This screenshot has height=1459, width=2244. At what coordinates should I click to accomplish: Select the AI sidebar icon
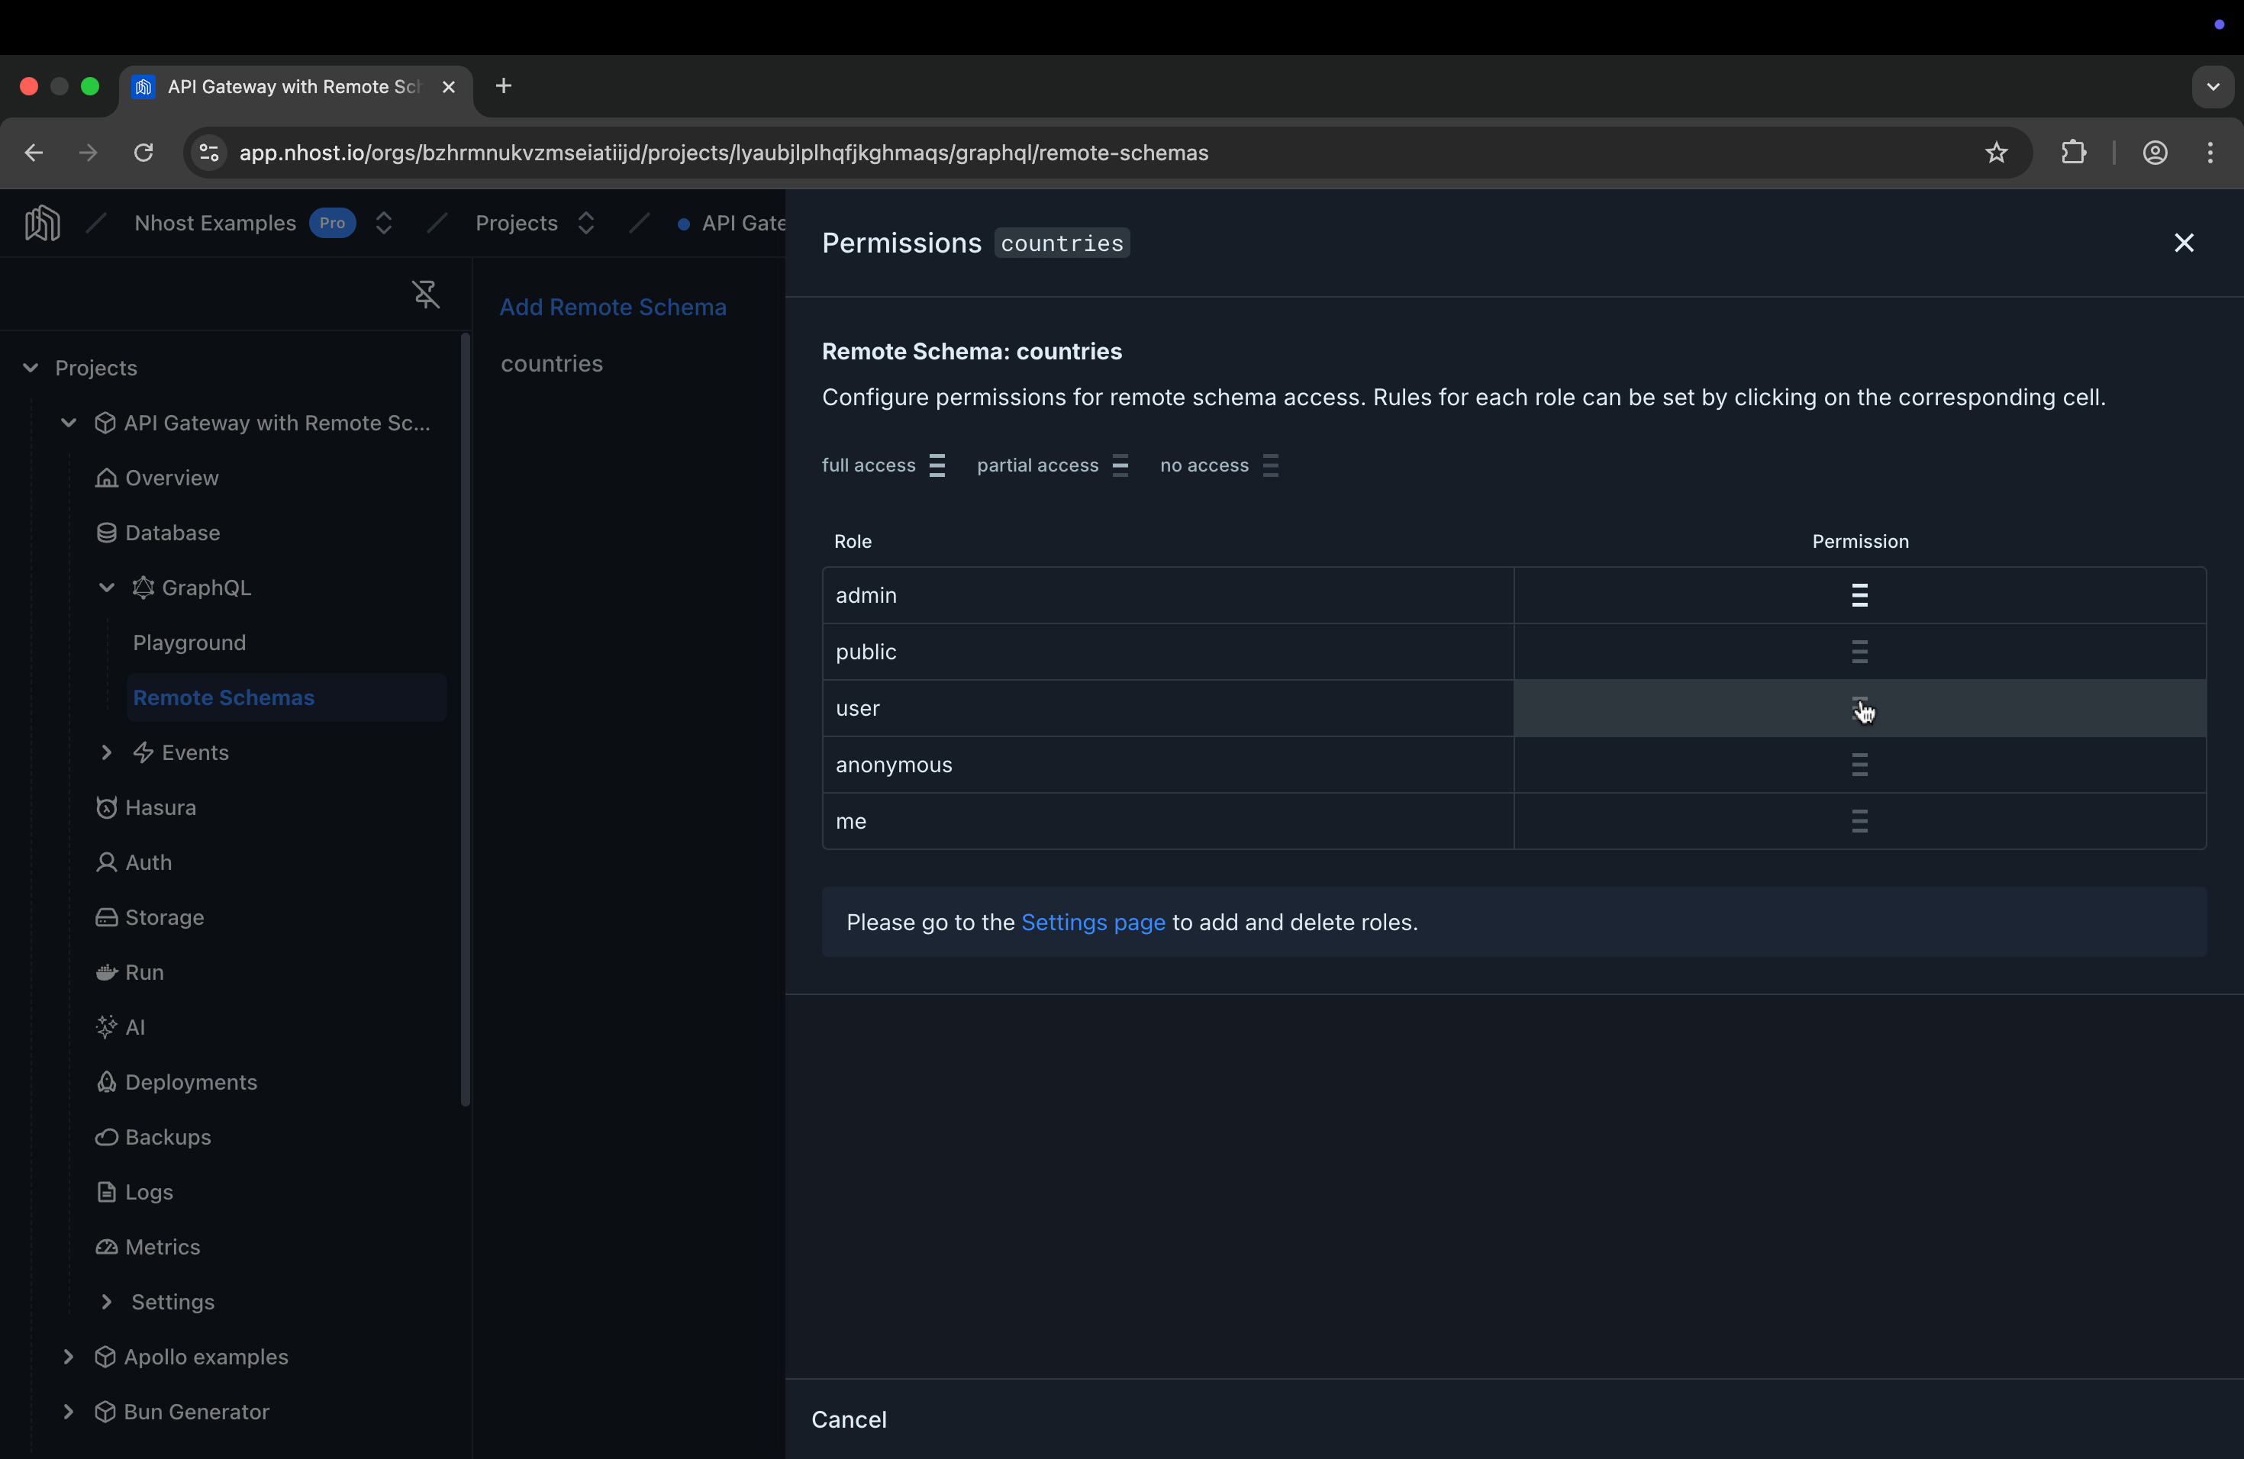[x=107, y=1026]
